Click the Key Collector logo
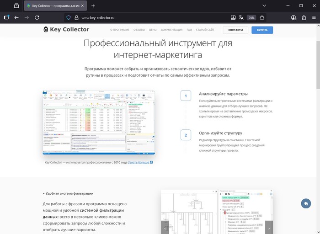Screen dimensions: 320x234 66,30
